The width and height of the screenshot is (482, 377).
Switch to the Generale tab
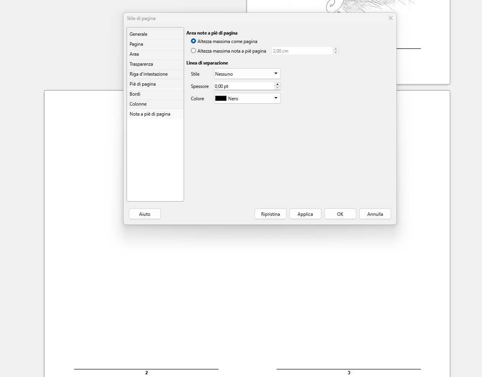[x=155, y=34]
